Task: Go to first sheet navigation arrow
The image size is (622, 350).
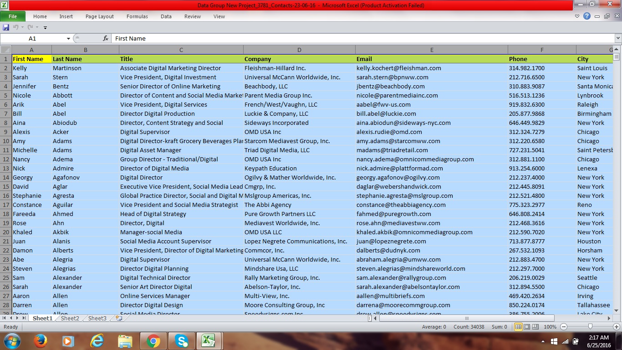Action: (x=4, y=318)
